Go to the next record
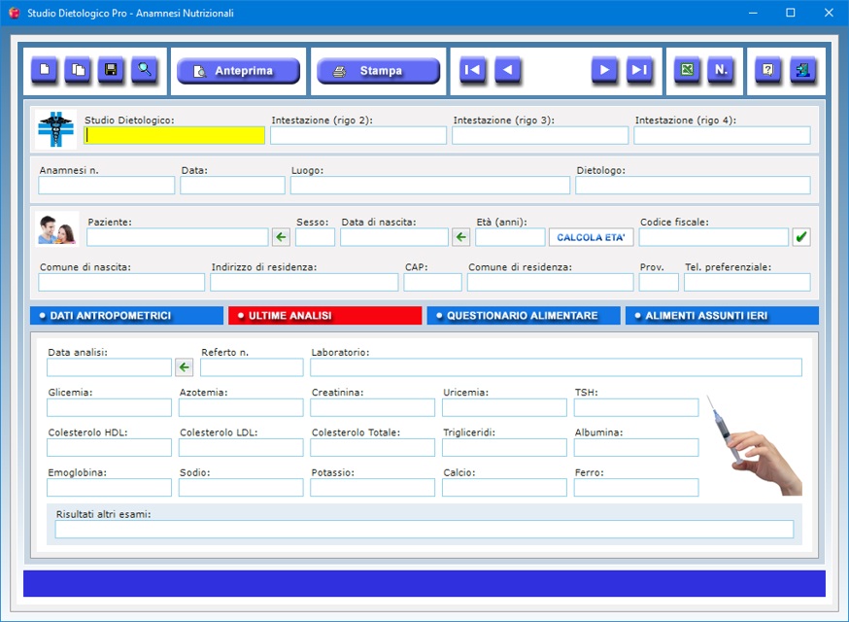 click(x=605, y=70)
